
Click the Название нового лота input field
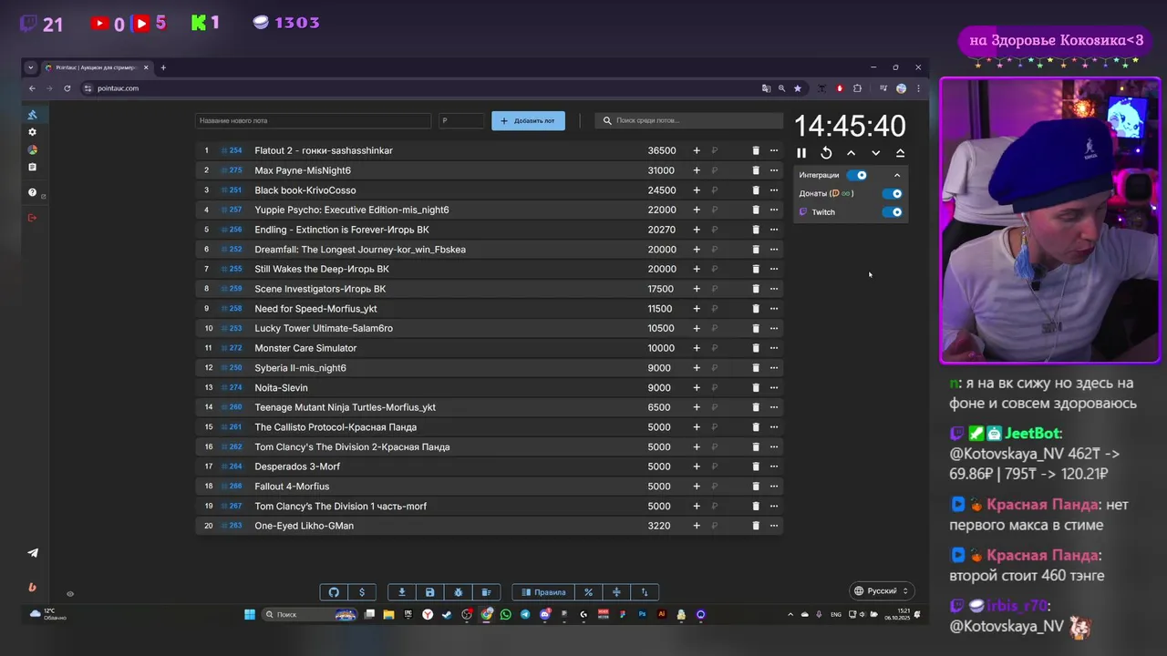(x=313, y=120)
